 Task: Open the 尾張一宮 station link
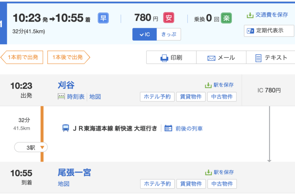[74, 172]
